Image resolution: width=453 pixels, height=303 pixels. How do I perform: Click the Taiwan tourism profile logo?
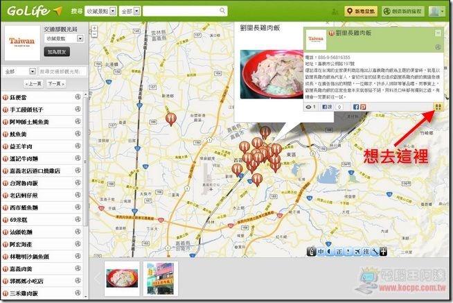pos(22,42)
